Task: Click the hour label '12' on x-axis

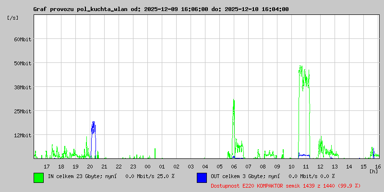Action: point(320,167)
